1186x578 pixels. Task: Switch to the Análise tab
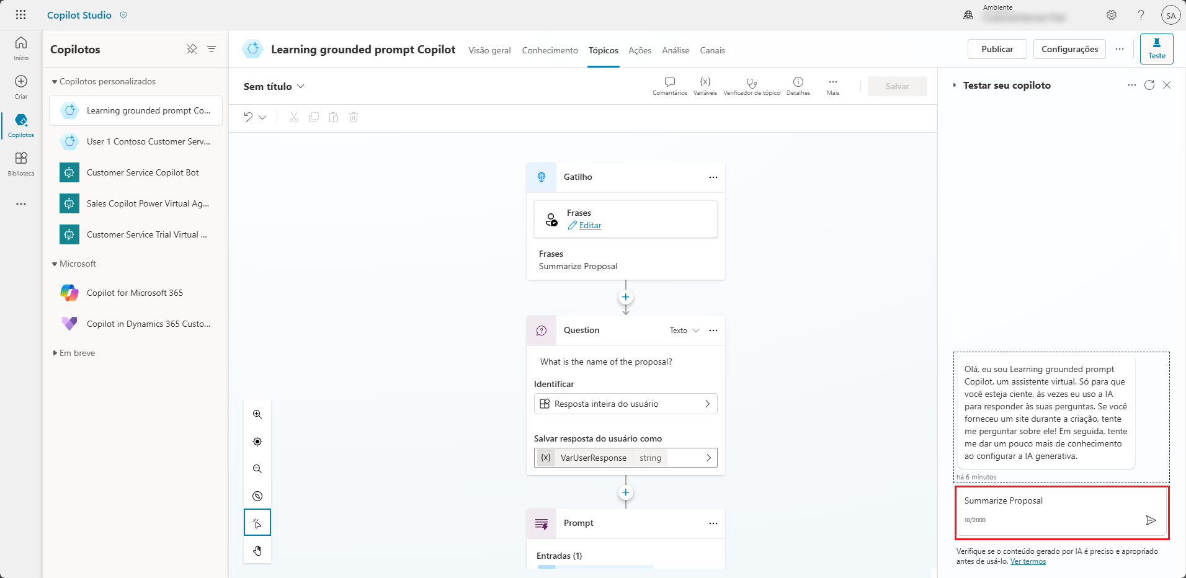tap(675, 50)
